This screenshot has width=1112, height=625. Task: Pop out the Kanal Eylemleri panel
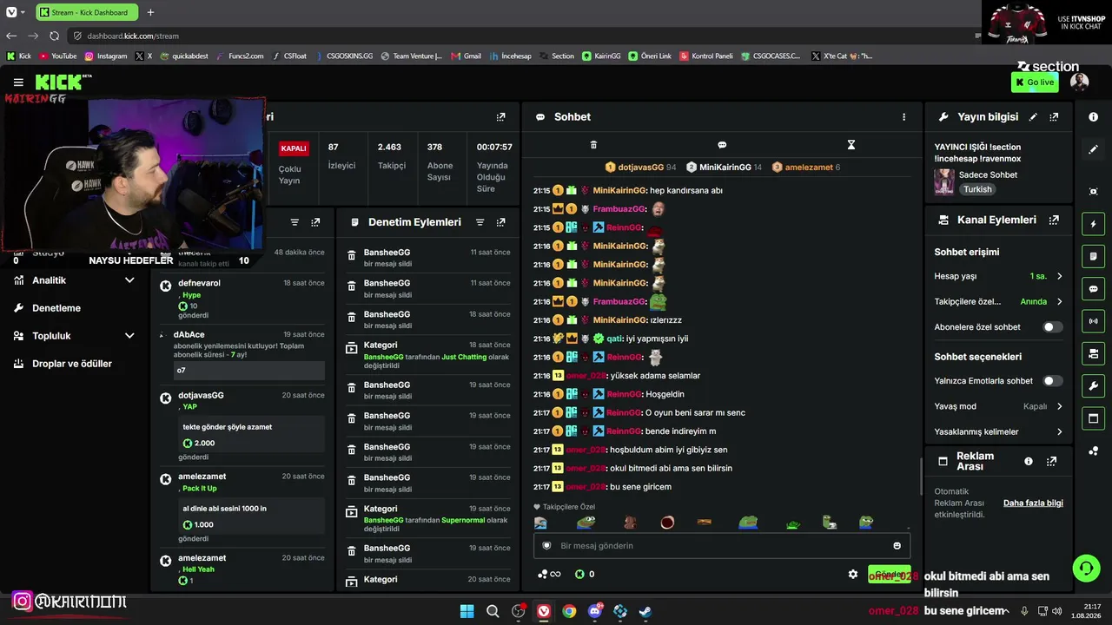1054,220
